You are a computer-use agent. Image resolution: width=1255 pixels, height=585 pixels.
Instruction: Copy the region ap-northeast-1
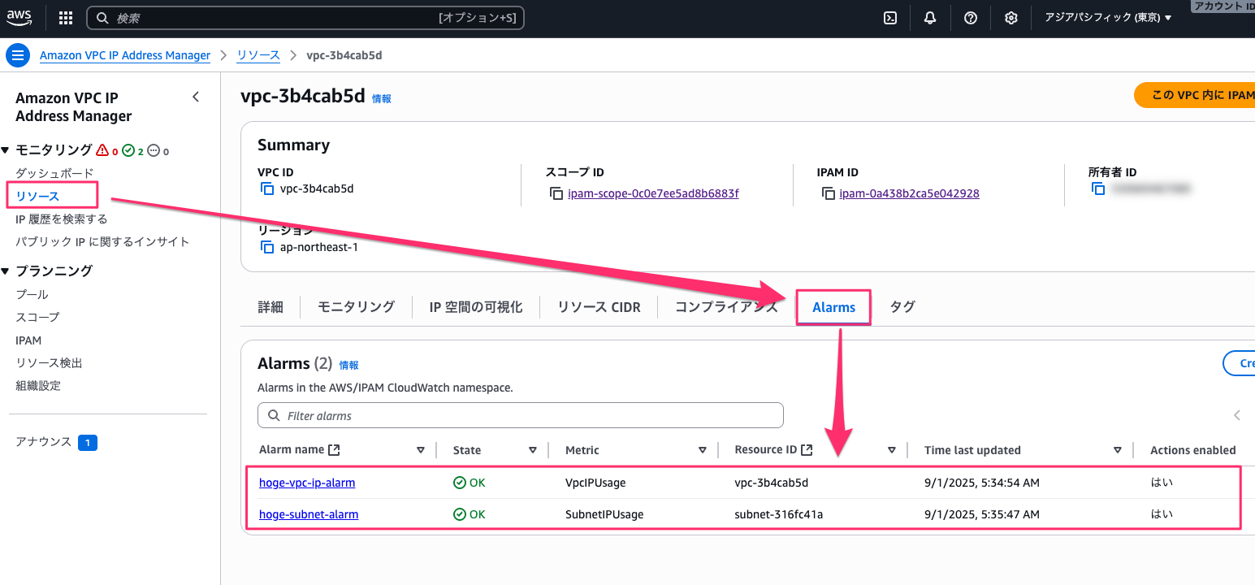pyautogui.click(x=266, y=247)
